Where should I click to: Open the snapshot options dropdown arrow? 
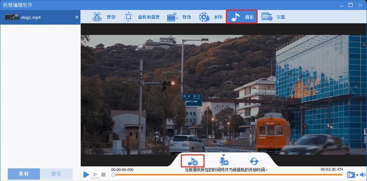pos(357,175)
